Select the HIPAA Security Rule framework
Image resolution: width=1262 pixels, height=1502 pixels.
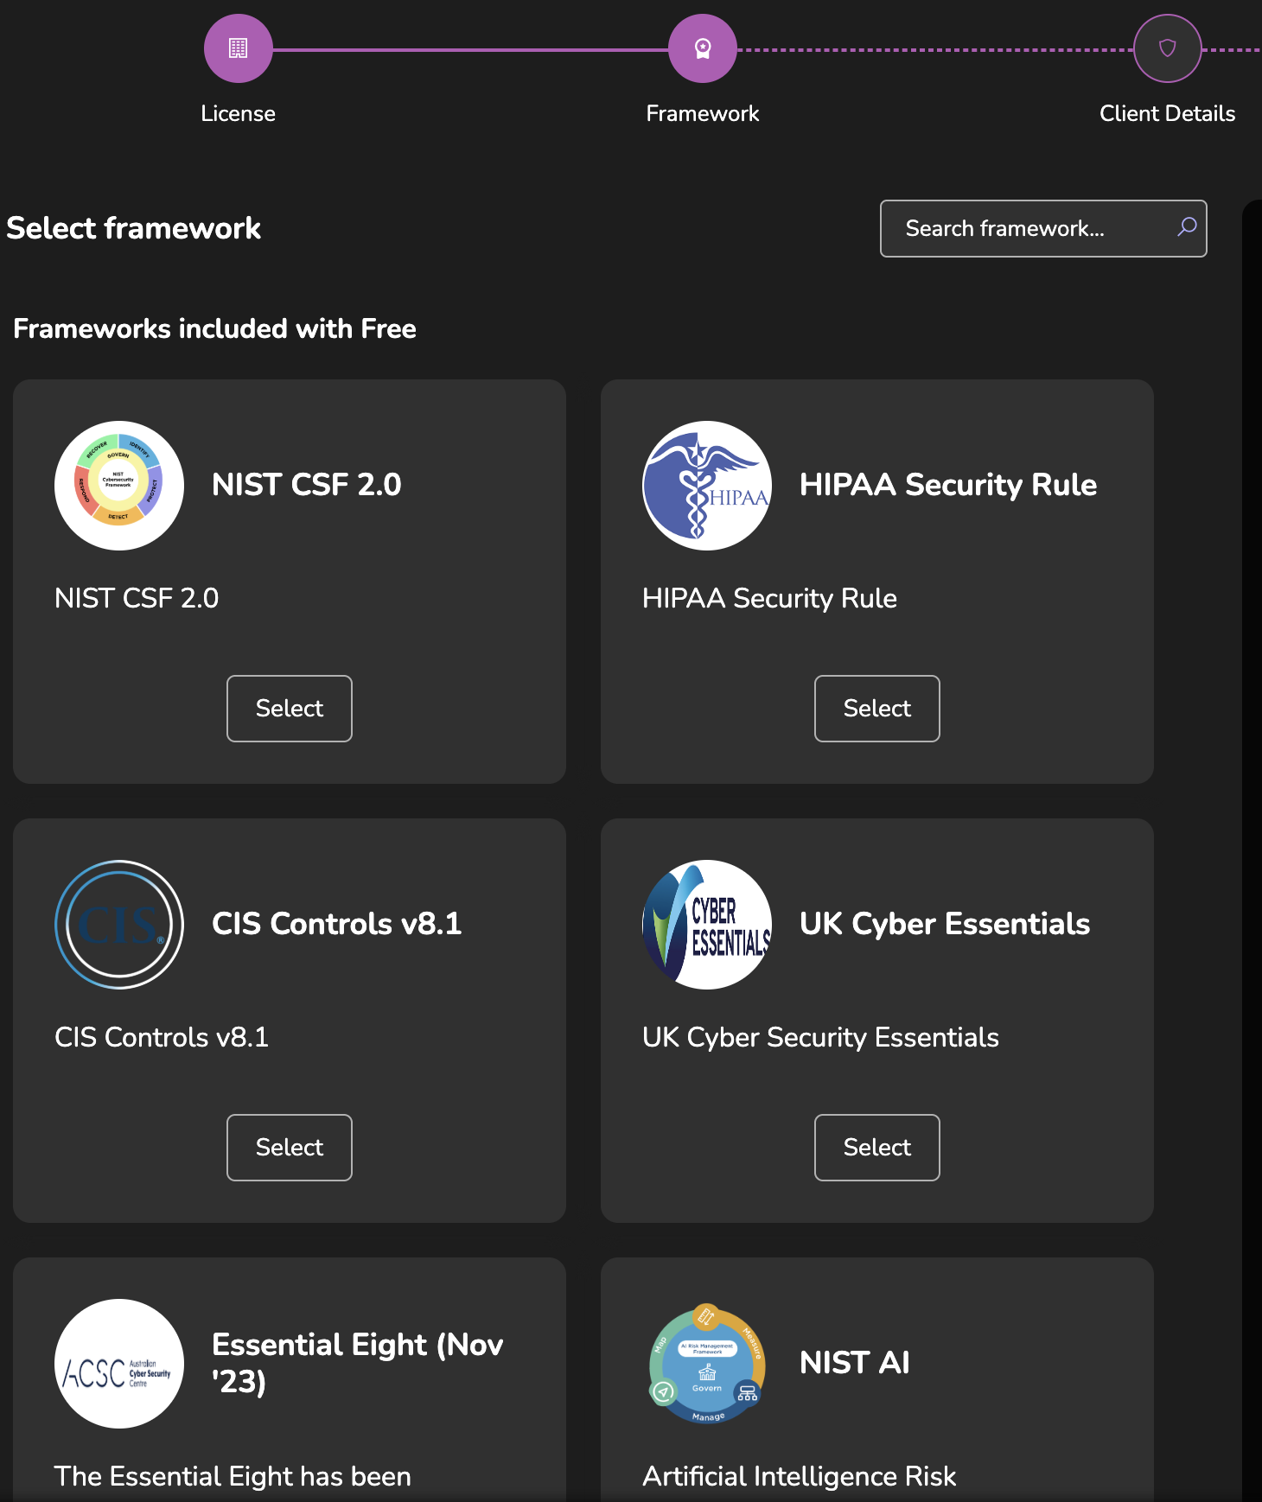[x=876, y=709]
